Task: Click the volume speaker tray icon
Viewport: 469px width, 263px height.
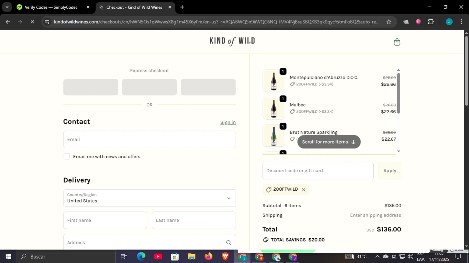Action: point(410,256)
